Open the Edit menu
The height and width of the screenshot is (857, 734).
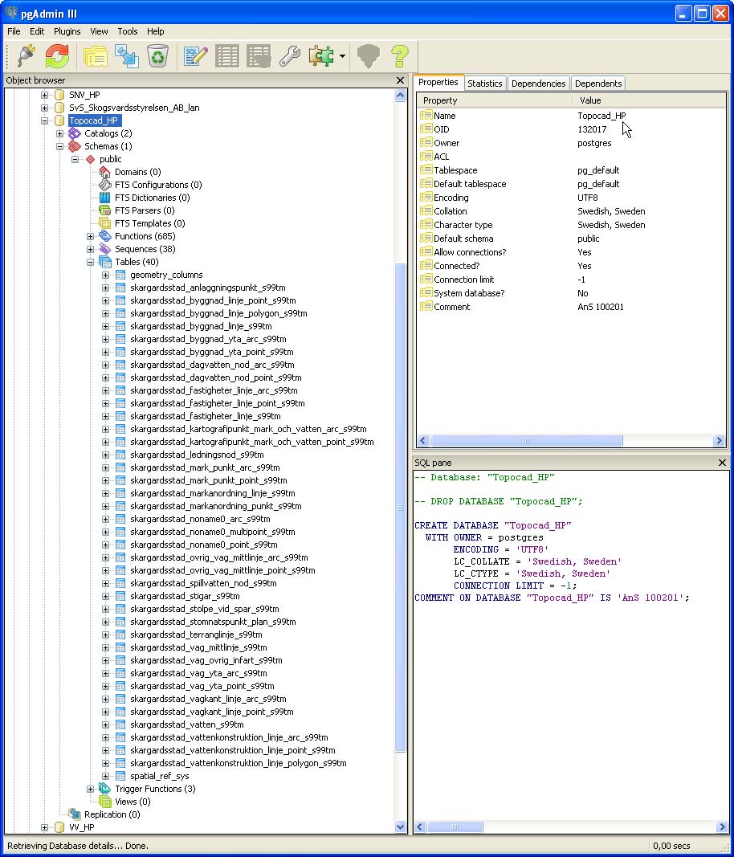[x=37, y=31]
